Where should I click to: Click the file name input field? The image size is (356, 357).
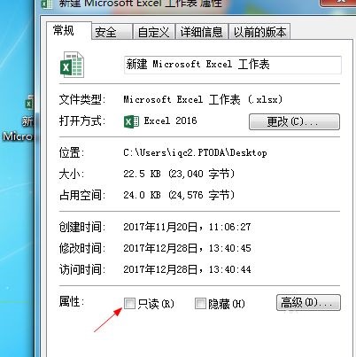tap(233, 65)
